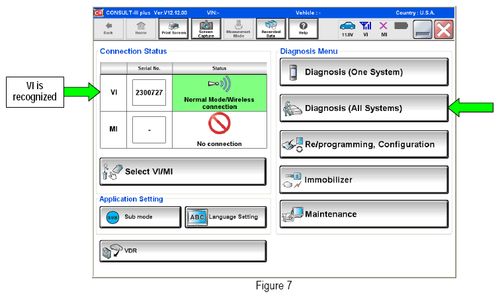
Task: Click the empty MI serial number field
Action: (149, 130)
